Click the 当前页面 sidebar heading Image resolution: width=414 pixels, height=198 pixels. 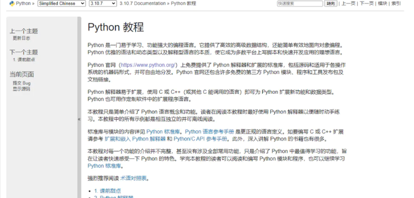point(22,75)
